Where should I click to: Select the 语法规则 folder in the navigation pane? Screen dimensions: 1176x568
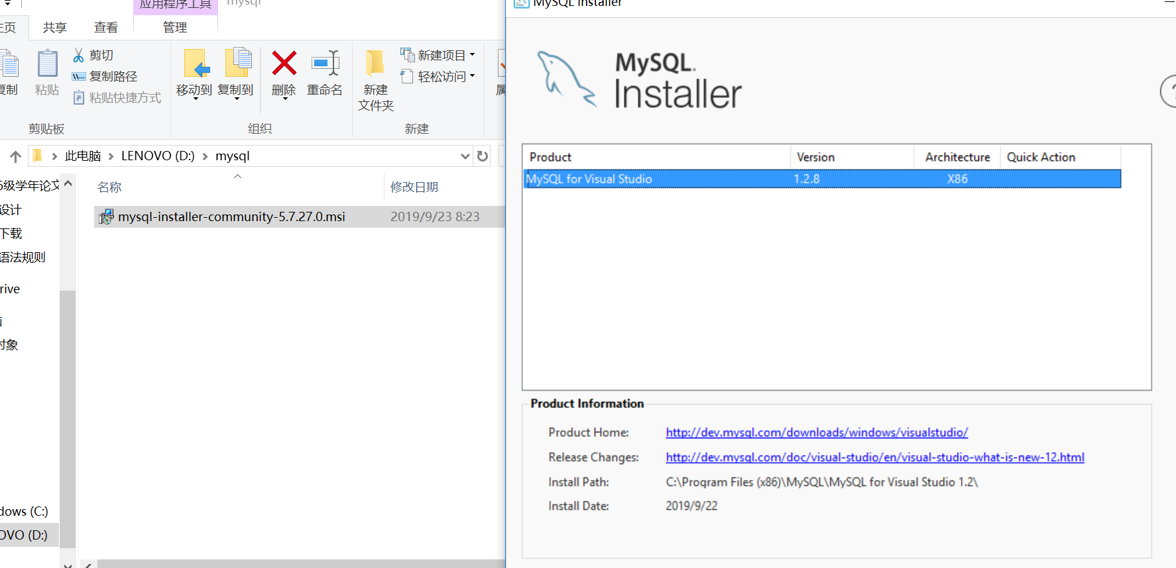23,258
